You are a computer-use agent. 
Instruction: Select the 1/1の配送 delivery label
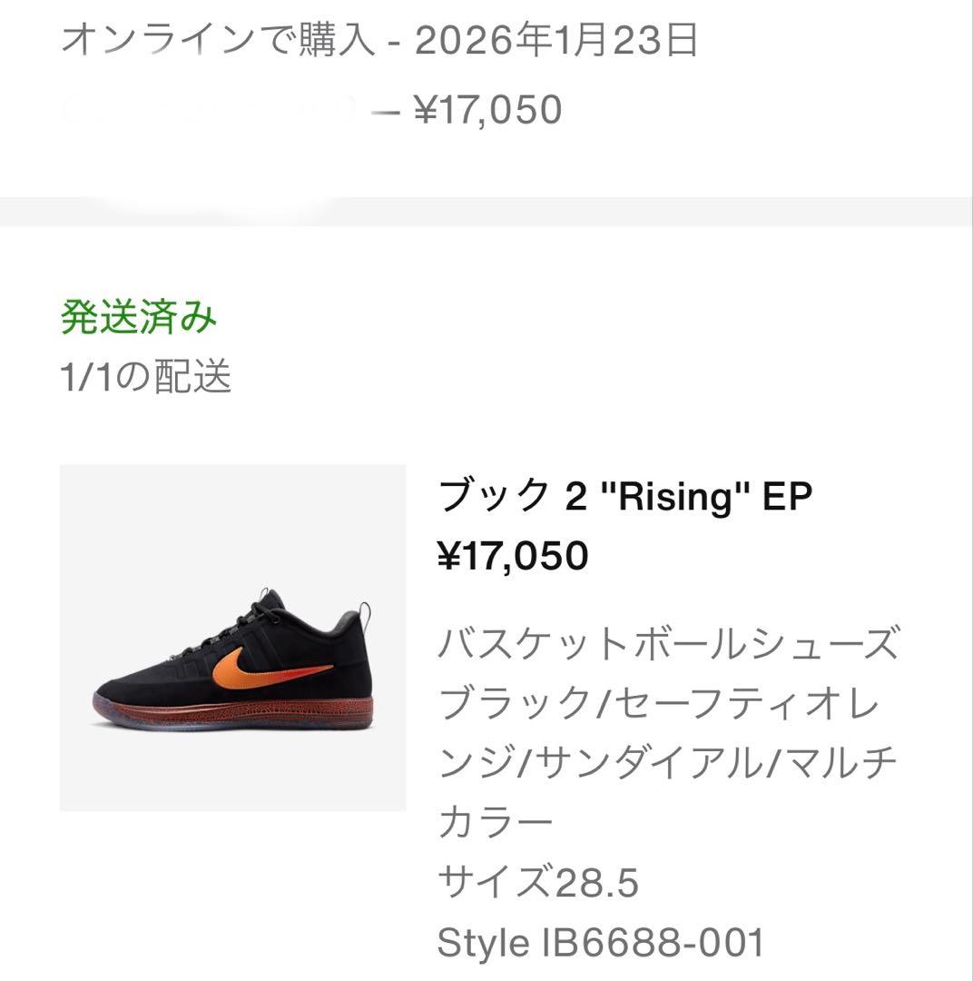[145, 376]
